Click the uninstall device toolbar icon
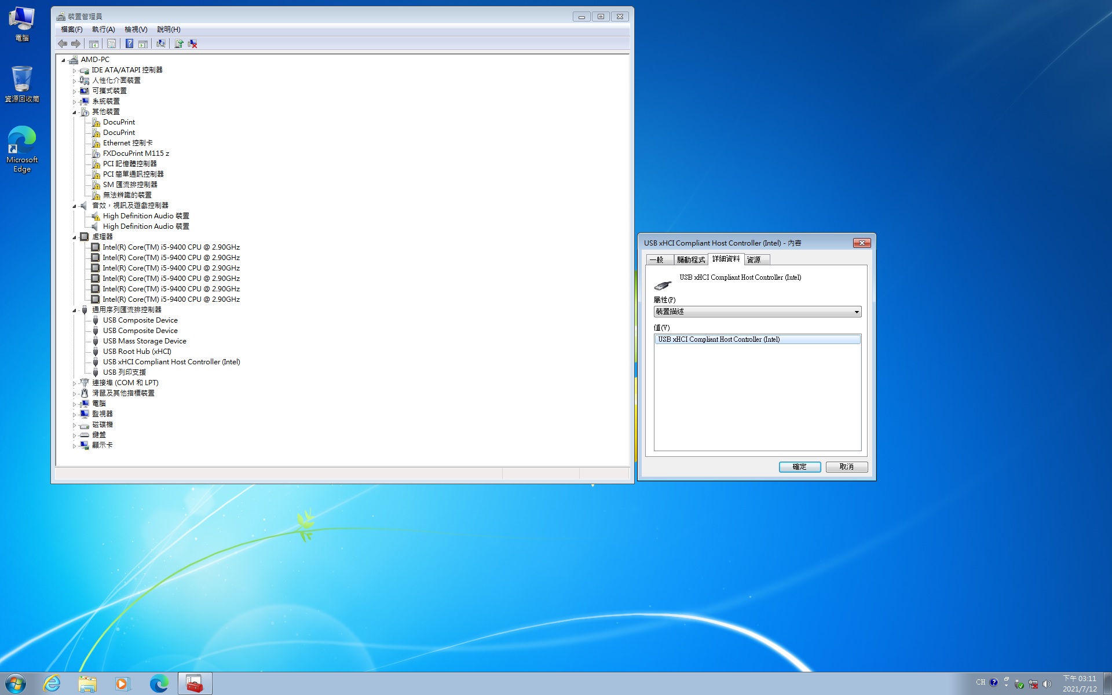Viewport: 1112px width, 695px height. pos(193,43)
